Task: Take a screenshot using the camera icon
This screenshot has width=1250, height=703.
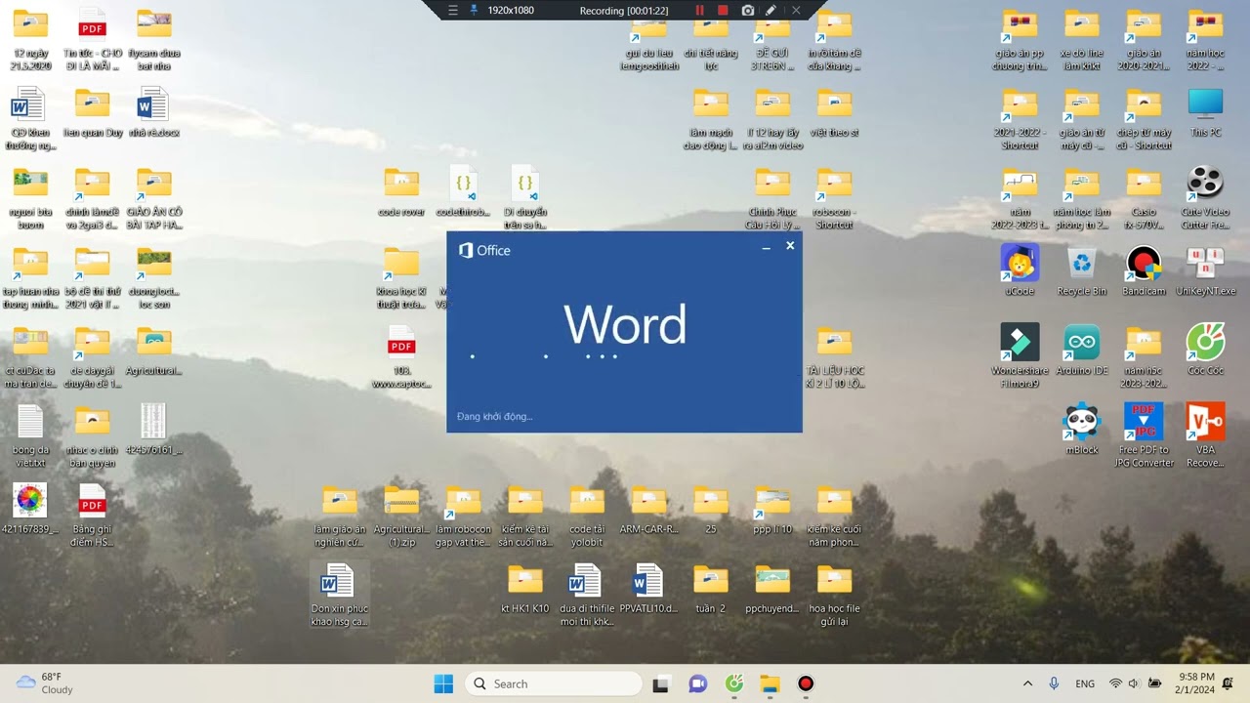Action: [x=748, y=11]
